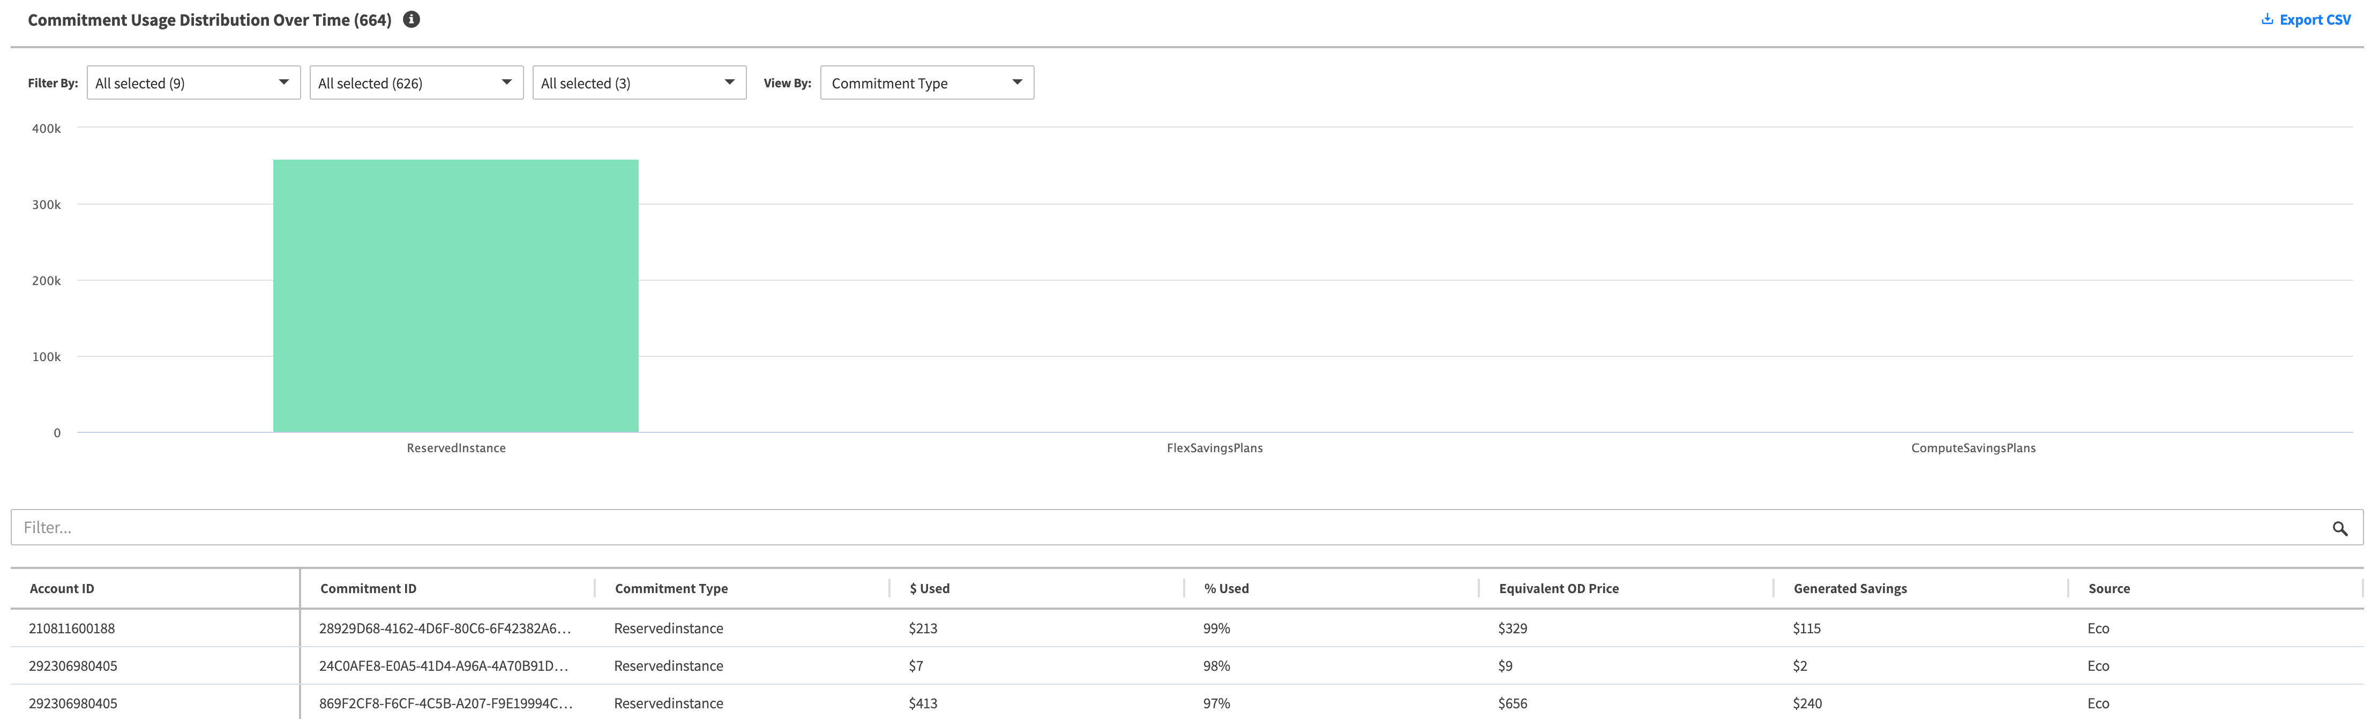Select the FlexSavingsPlans axis label

tap(1214, 448)
